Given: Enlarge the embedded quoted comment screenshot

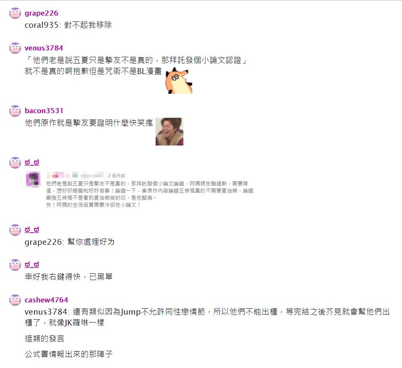Looking at the screenshot, I should point(140,190).
